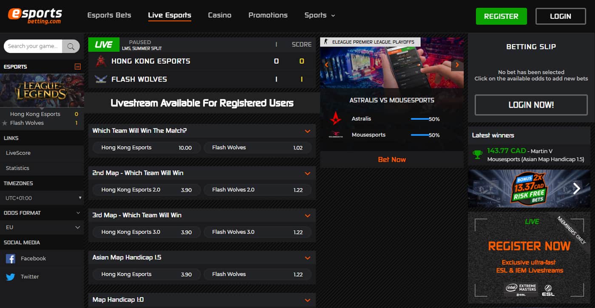Click previous arrow on ELEAGUE carousel
This screenshot has width=595, height=308.
[x=326, y=65]
